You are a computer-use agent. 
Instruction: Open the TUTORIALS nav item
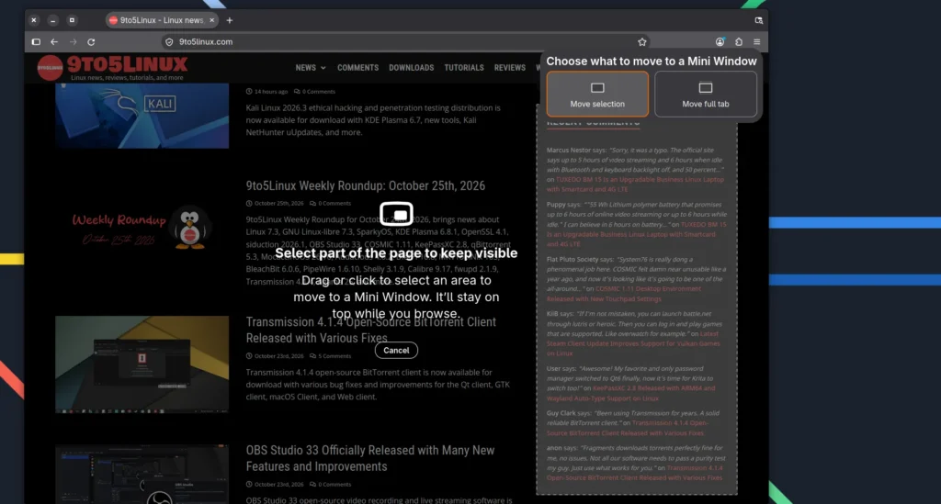(464, 68)
